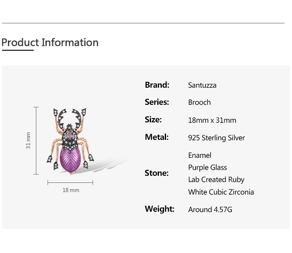Select the 18mm x 31mm size text
Image resolution: width=292 pixels, height=253 pixels.
coord(212,120)
